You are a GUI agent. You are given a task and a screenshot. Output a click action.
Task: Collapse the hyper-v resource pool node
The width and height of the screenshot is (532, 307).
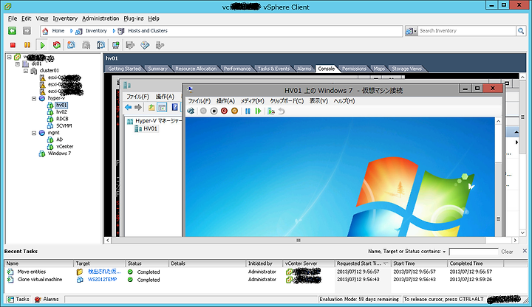click(x=34, y=99)
